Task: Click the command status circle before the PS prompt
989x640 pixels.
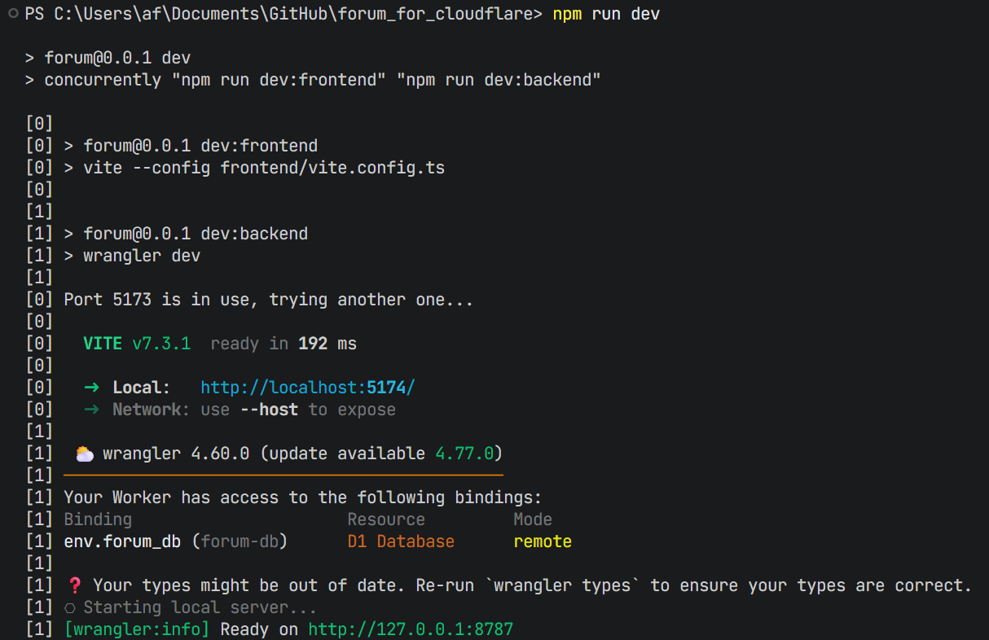Action: point(13,15)
